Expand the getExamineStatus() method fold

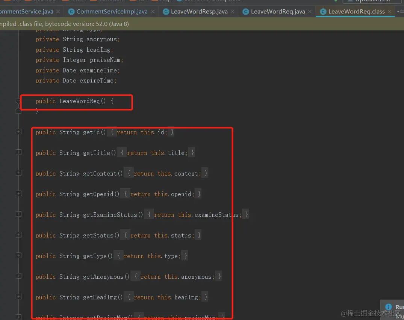tap(18, 214)
